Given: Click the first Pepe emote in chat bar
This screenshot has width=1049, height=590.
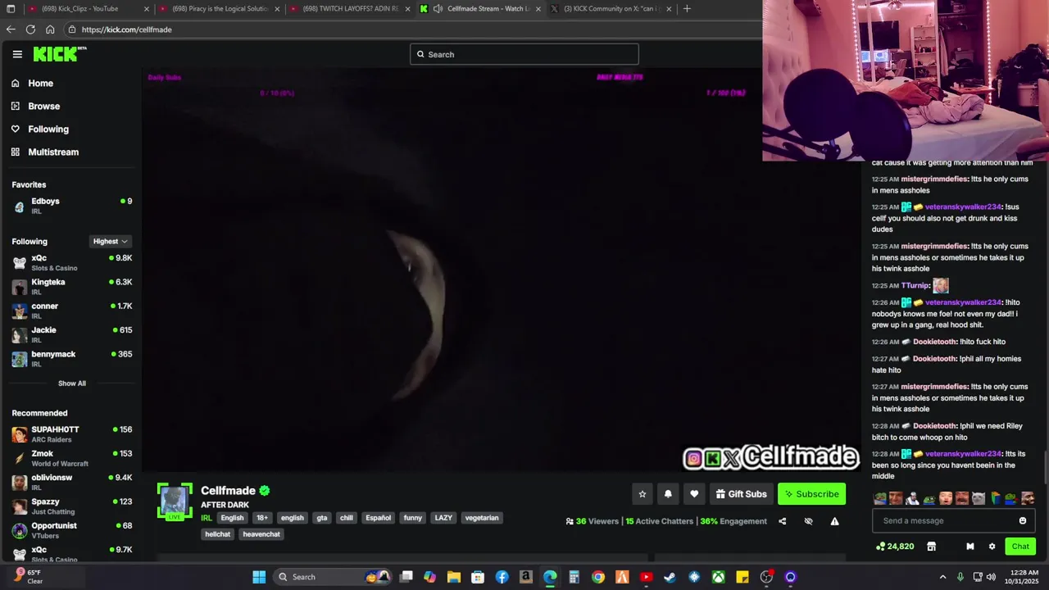Looking at the screenshot, I should click(880, 498).
